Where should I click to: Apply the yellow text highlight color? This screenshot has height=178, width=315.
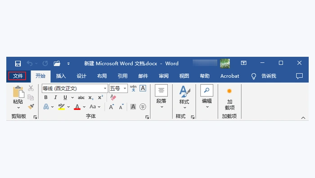[x=61, y=107]
